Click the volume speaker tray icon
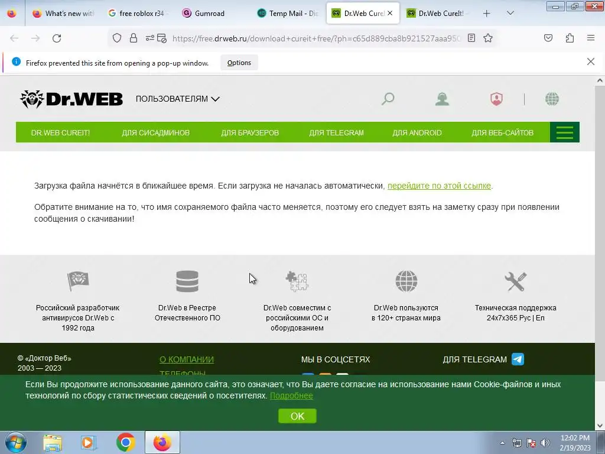 point(545,443)
